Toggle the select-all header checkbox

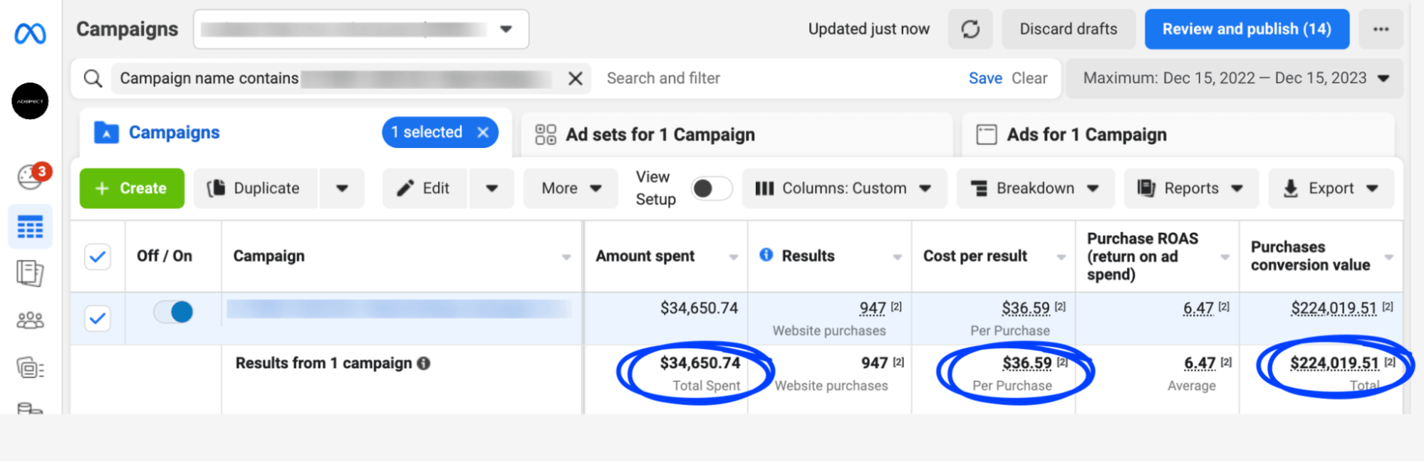(x=98, y=256)
